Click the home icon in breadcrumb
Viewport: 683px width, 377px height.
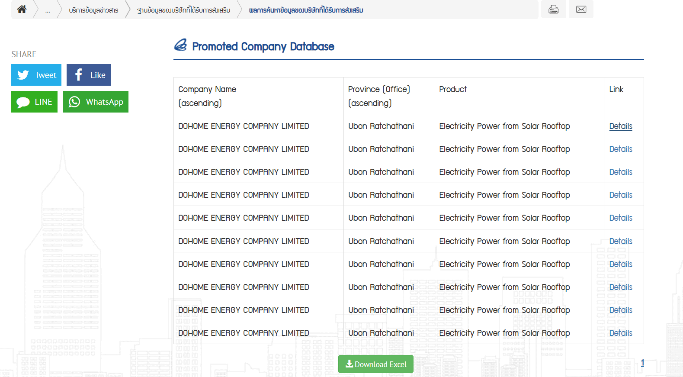click(x=22, y=9)
